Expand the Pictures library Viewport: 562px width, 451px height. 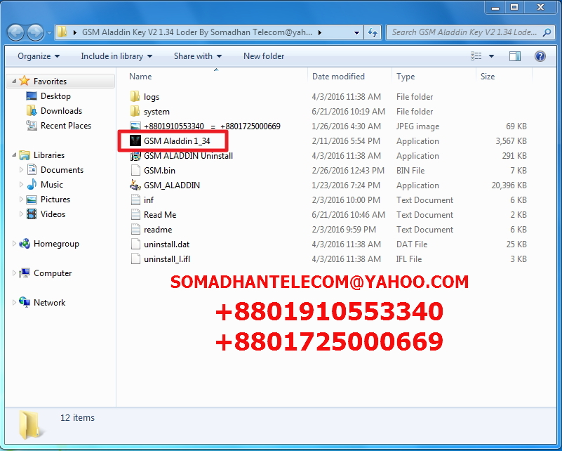tap(21, 199)
